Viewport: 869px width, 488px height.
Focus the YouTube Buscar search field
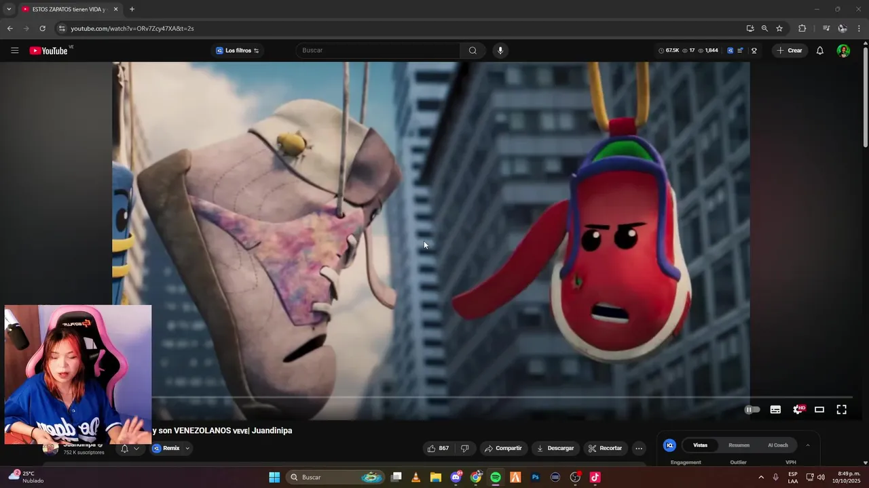click(x=377, y=50)
